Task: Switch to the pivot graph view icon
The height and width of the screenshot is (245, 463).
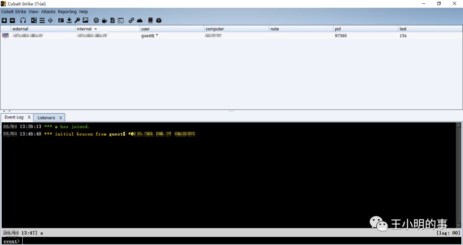Action: pyautogui.click(x=34, y=21)
